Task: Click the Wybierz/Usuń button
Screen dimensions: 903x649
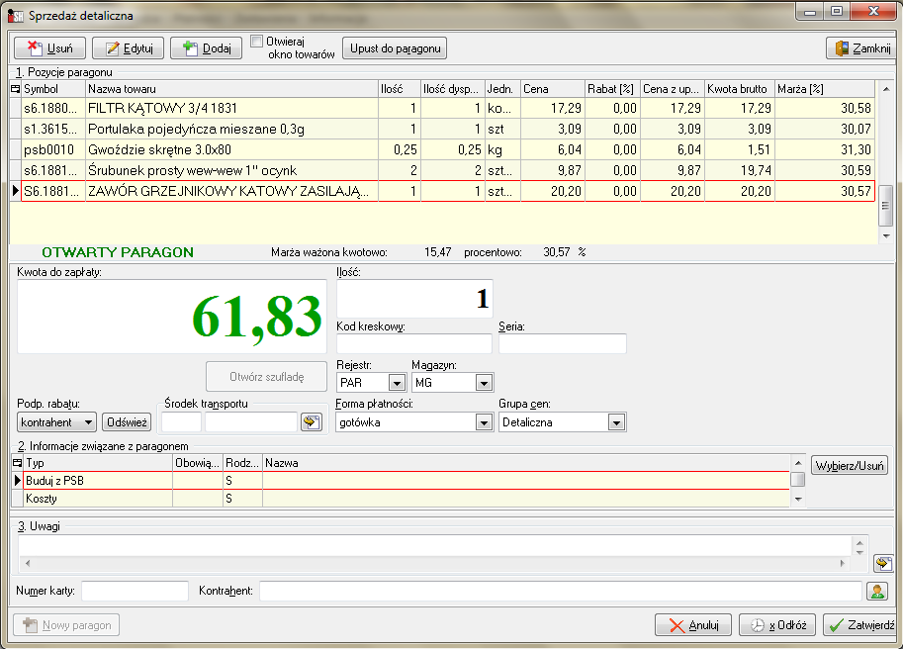Action: click(x=850, y=465)
